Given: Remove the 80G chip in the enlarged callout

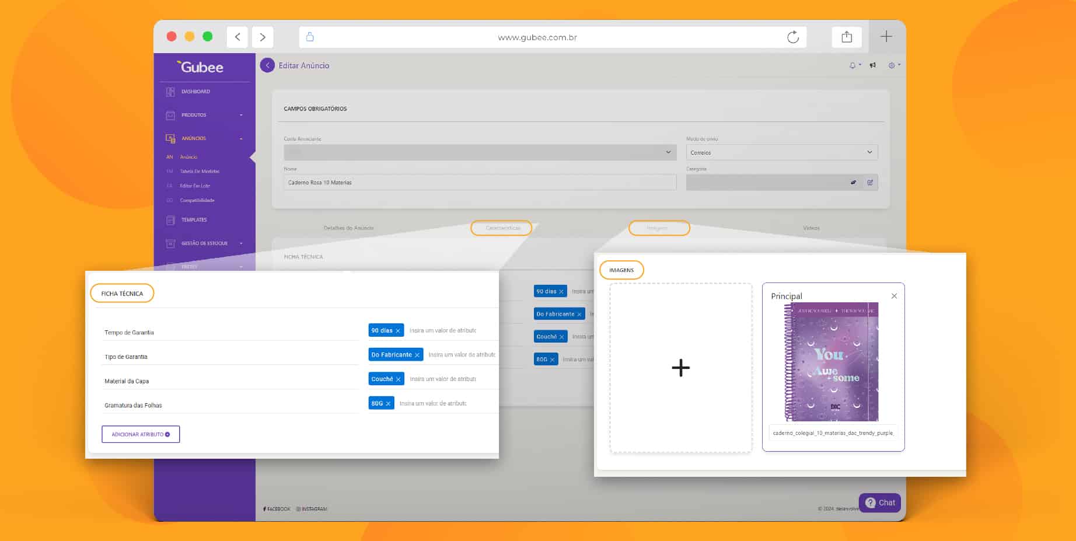Looking at the screenshot, I should pyautogui.click(x=388, y=404).
